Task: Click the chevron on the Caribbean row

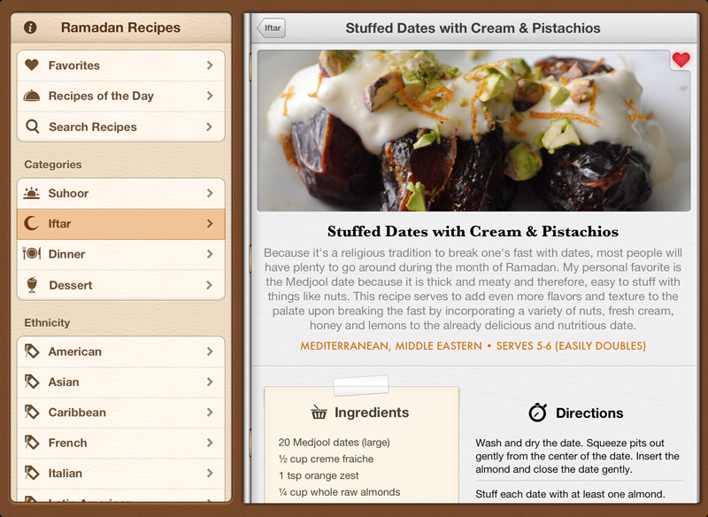Action: (x=210, y=413)
